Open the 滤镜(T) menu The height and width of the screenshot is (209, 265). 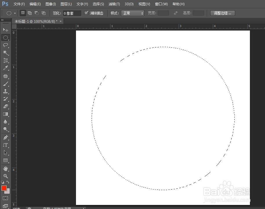(x=114, y=4)
